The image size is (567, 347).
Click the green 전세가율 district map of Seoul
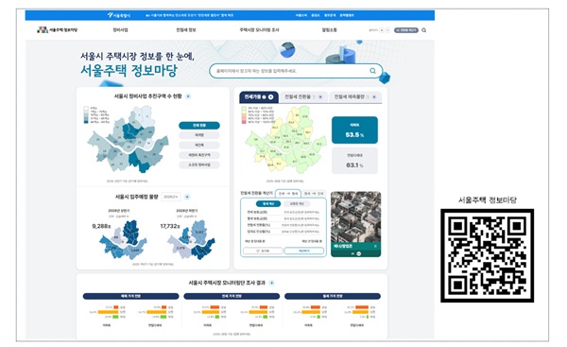pos(285,139)
